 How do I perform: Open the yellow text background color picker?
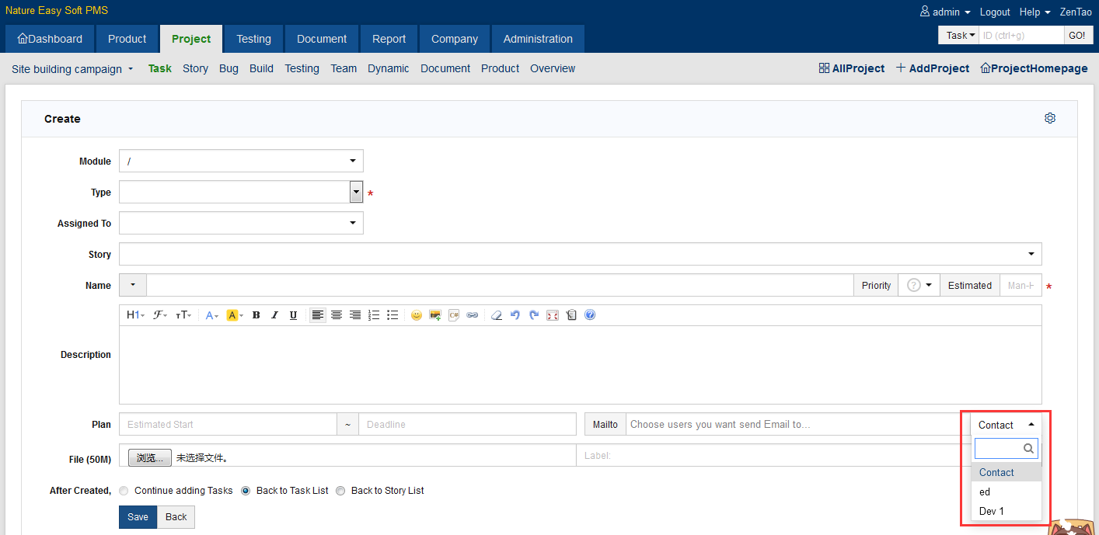coord(234,315)
